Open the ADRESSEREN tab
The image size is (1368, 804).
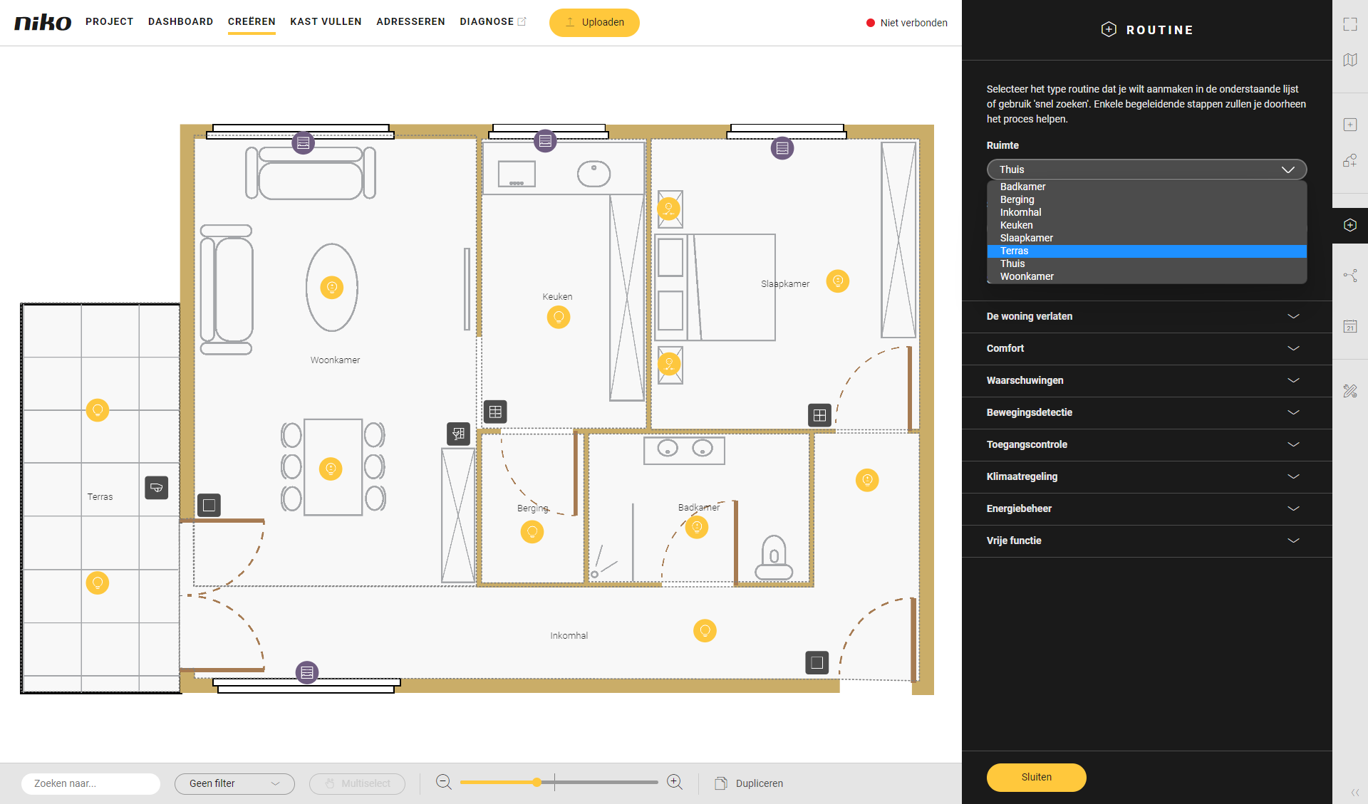pyautogui.click(x=410, y=21)
